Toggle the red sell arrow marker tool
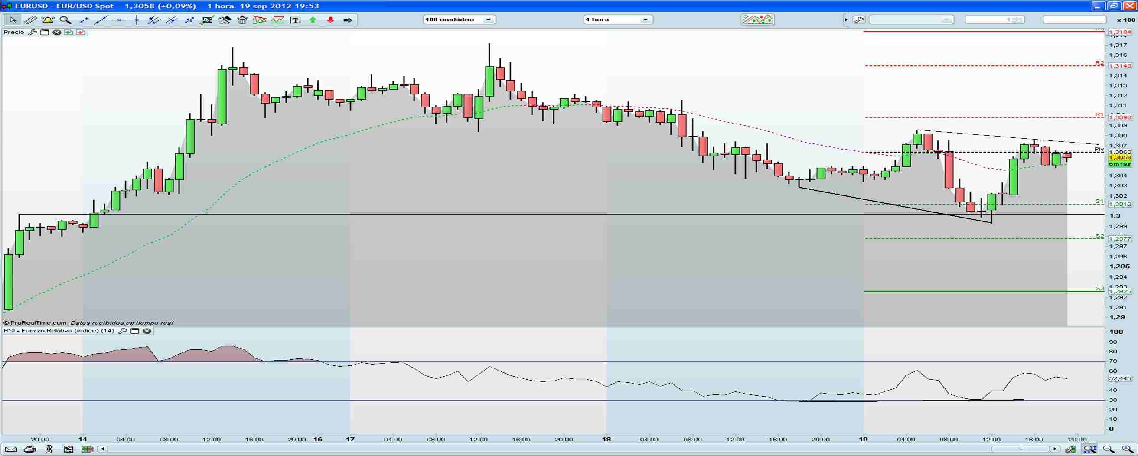Screen dimensions: 1138x456 (330, 20)
